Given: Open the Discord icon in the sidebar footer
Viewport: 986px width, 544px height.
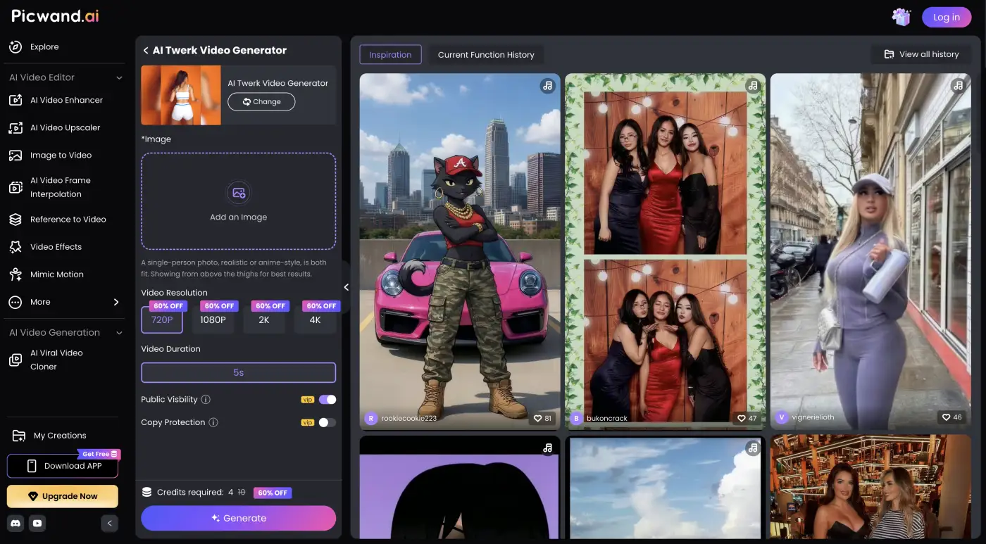Looking at the screenshot, I should click(15, 523).
